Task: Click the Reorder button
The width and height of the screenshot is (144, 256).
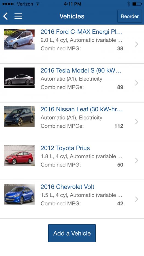Action: (130, 16)
